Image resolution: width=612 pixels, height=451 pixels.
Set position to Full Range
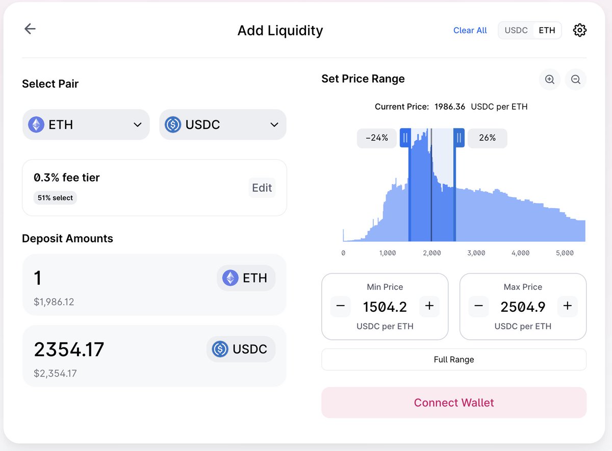coord(453,359)
